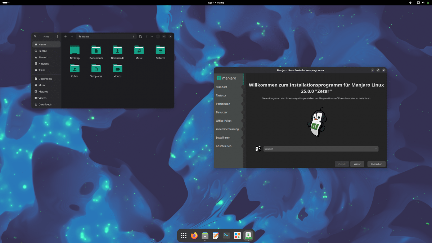Open the Pictures folder in Home
This screenshot has height=243, width=432.
click(160, 52)
